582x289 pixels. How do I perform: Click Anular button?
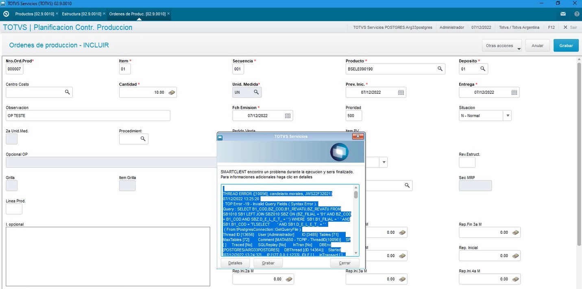click(x=537, y=46)
